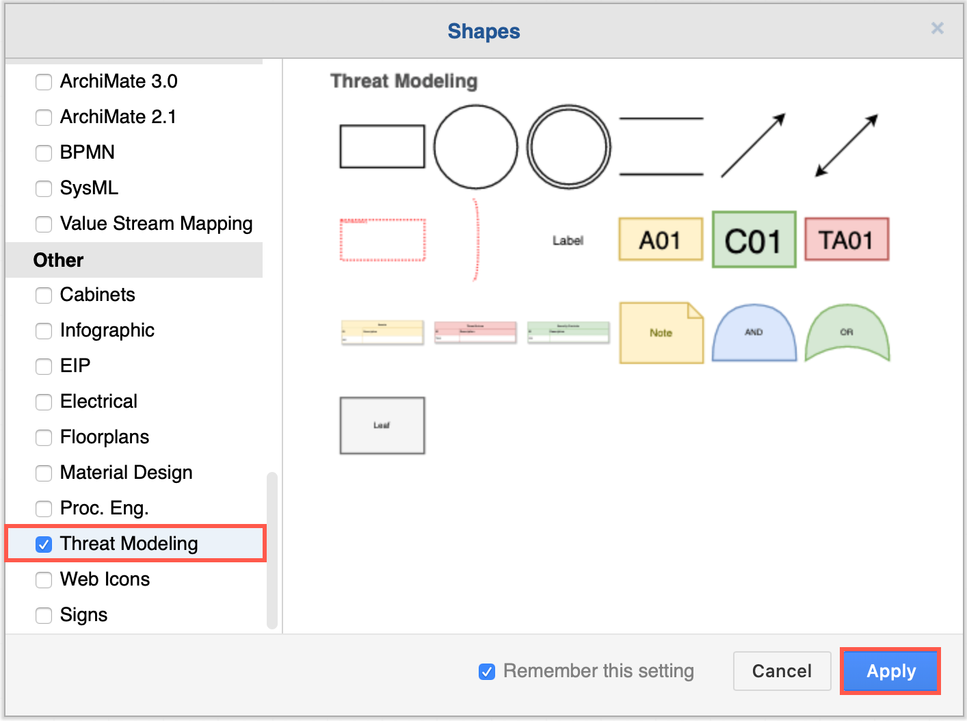Enable the ArchiMate 3.0 library
The width and height of the screenshot is (967, 721).
coord(44,81)
